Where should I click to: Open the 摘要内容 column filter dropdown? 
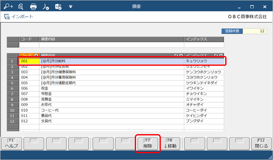coord(181,55)
